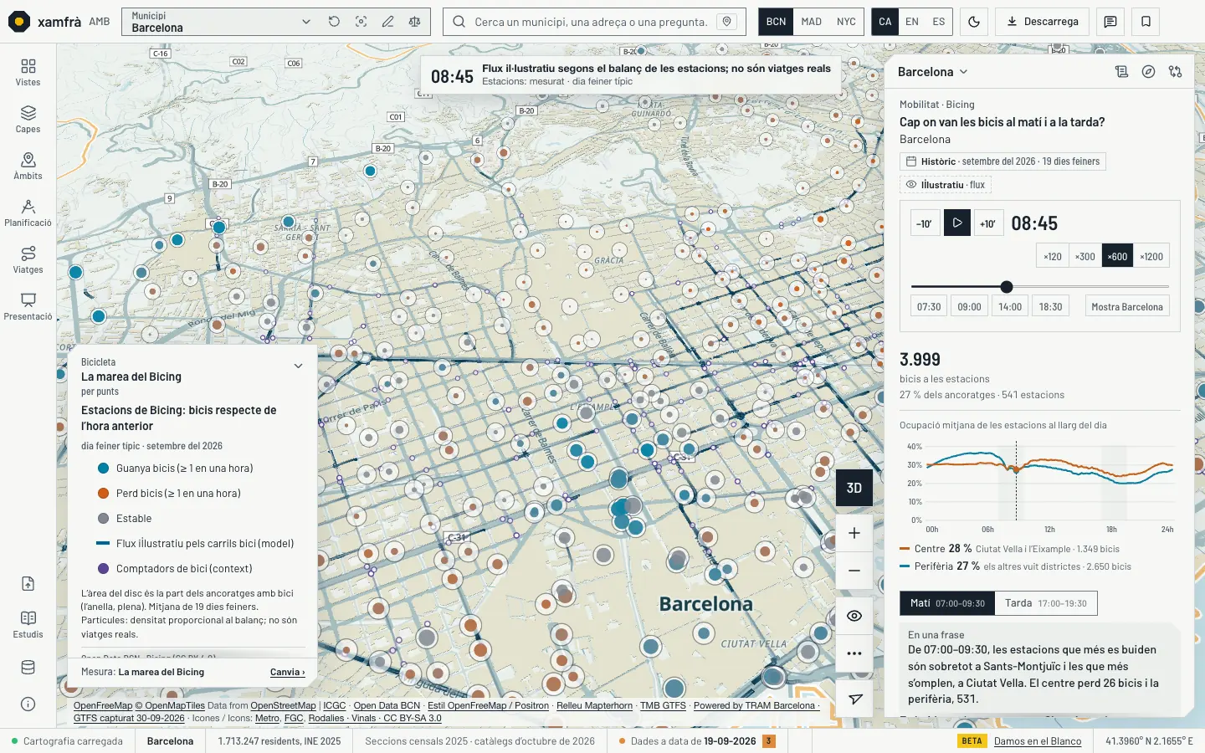The image size is (1205, 753).
Task: Click the reset arrow beside the Municipi selector
Action: pos(334,22)
